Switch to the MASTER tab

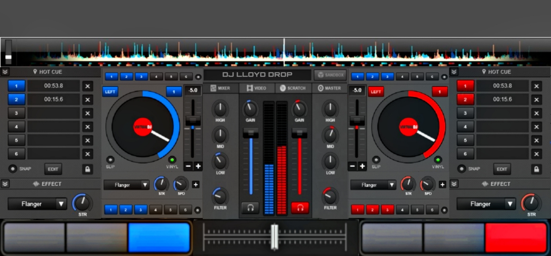(x=330, y=88)
